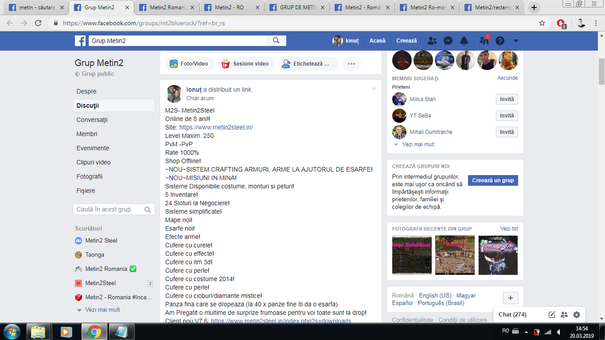Open Windows Start button

point(11,331)
